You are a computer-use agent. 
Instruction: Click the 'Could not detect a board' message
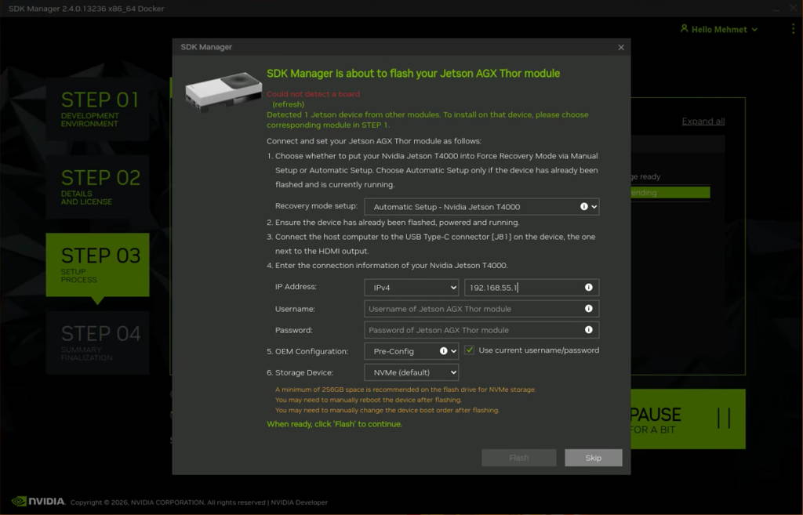tap(313, 94)
